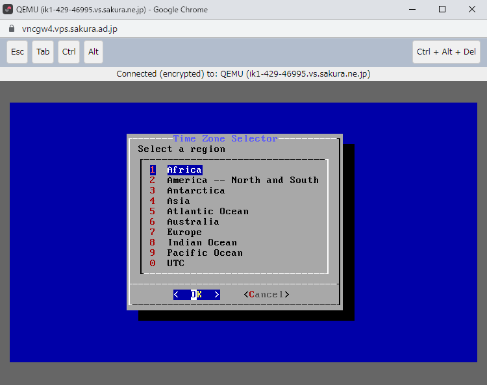Image resolution: width=487 pixels, height=385 pixels.
Task: Select Africa in region list
Action: (x=184, y=170)
